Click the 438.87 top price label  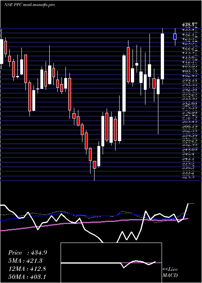[190, 25]
